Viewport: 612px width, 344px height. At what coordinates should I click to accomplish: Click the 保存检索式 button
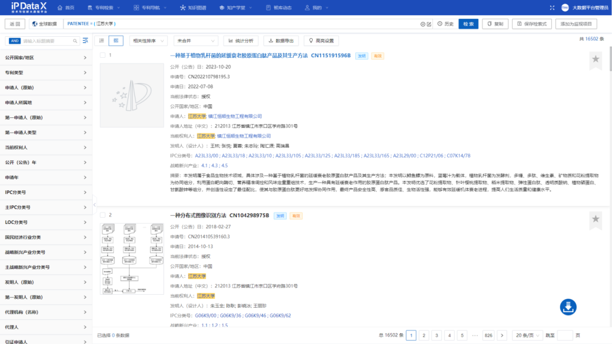coord(532,24)
